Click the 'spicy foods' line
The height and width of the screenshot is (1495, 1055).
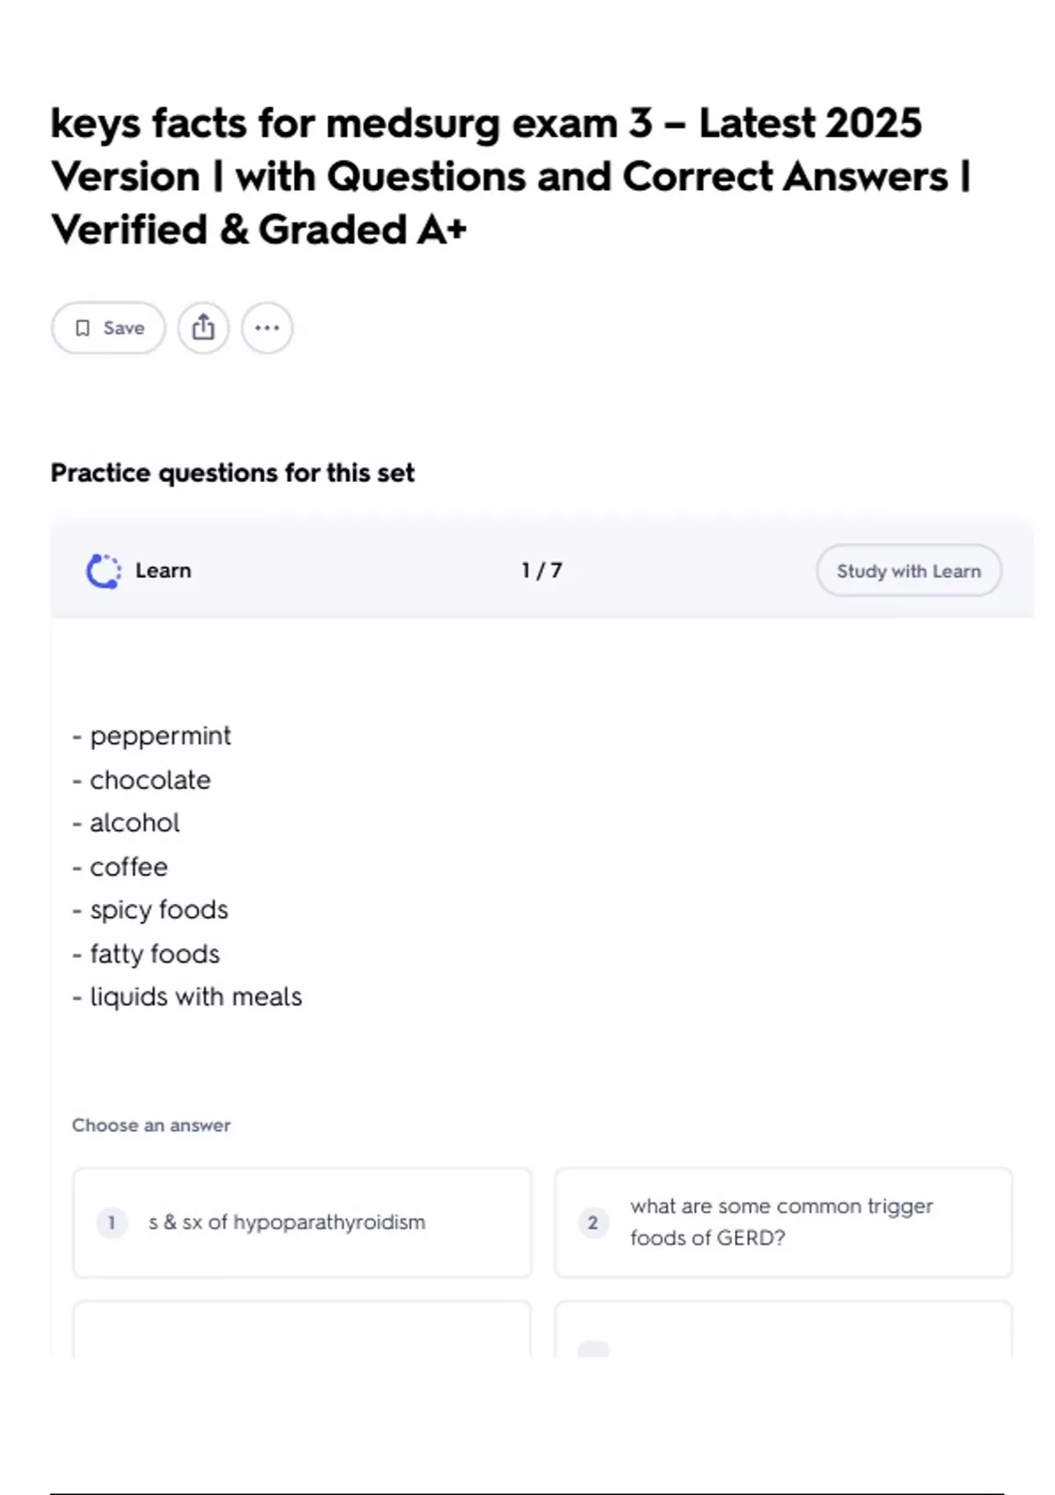[x=158, y=910]
